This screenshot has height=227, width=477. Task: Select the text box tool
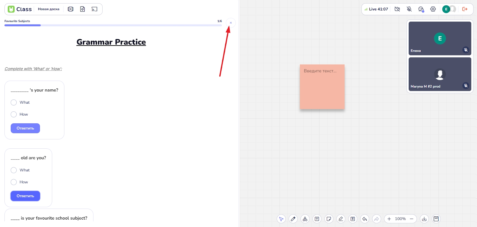[317, 219]
